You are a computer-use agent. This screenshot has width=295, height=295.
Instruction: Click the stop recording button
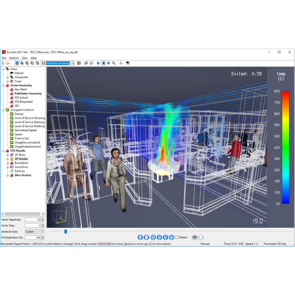point(201,237)
